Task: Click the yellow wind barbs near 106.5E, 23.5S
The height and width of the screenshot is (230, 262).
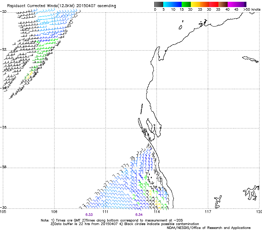Action: (29, 75)
